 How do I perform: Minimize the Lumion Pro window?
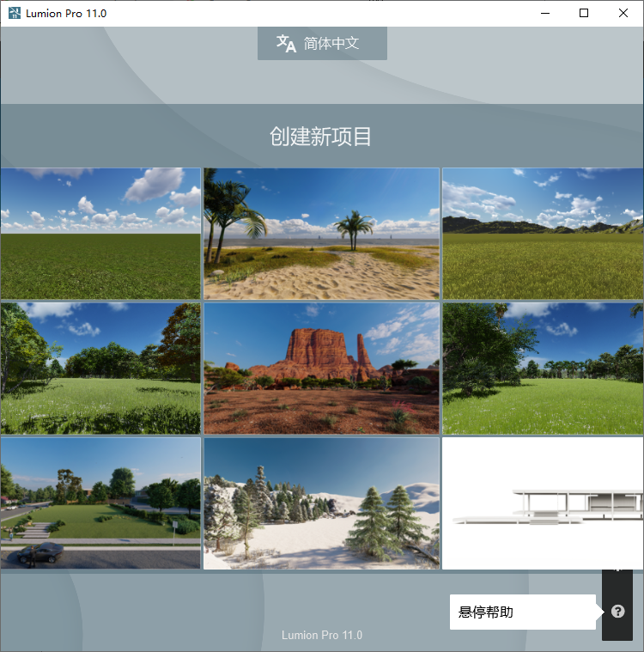(x=545, y=13)
